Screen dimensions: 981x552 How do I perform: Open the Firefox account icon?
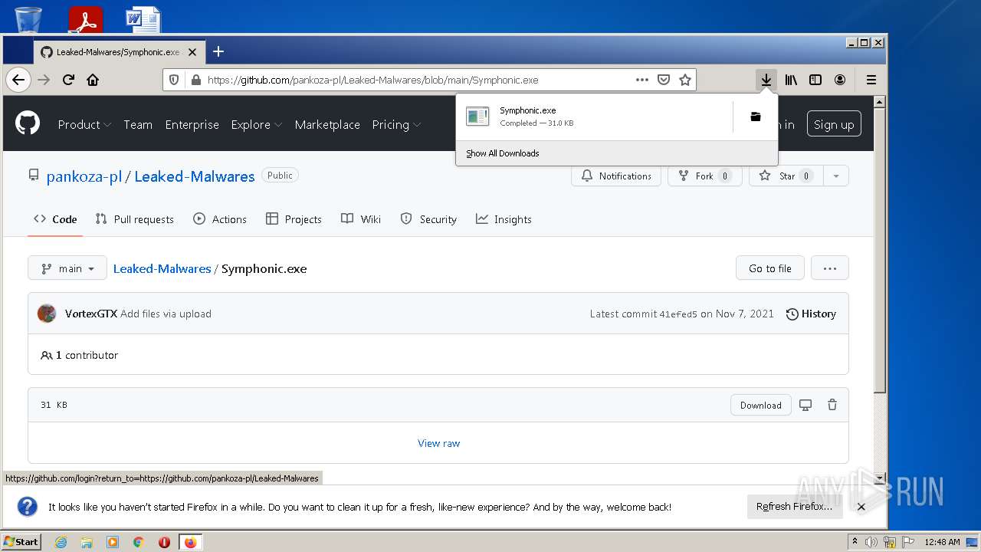coord(840,80)
